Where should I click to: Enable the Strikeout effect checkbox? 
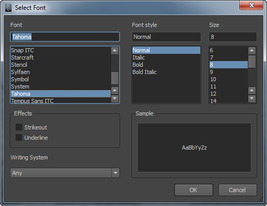(x=19, y=127)
